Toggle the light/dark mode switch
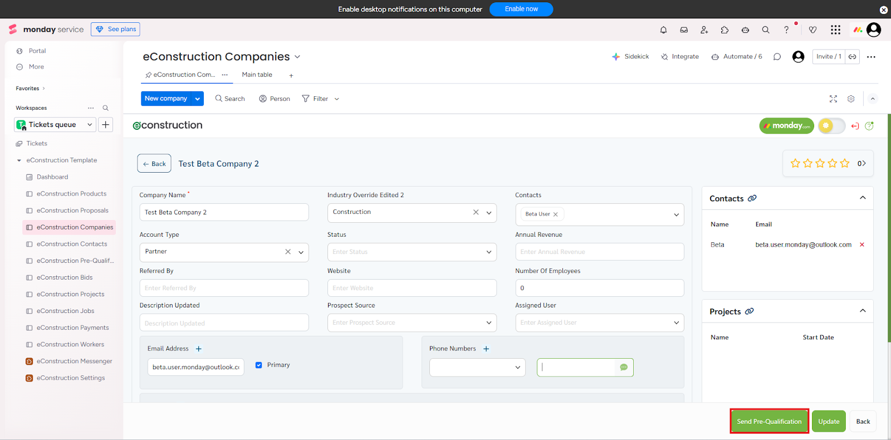Viewport: 891px width, 440px height. click(x=831, y=126)
